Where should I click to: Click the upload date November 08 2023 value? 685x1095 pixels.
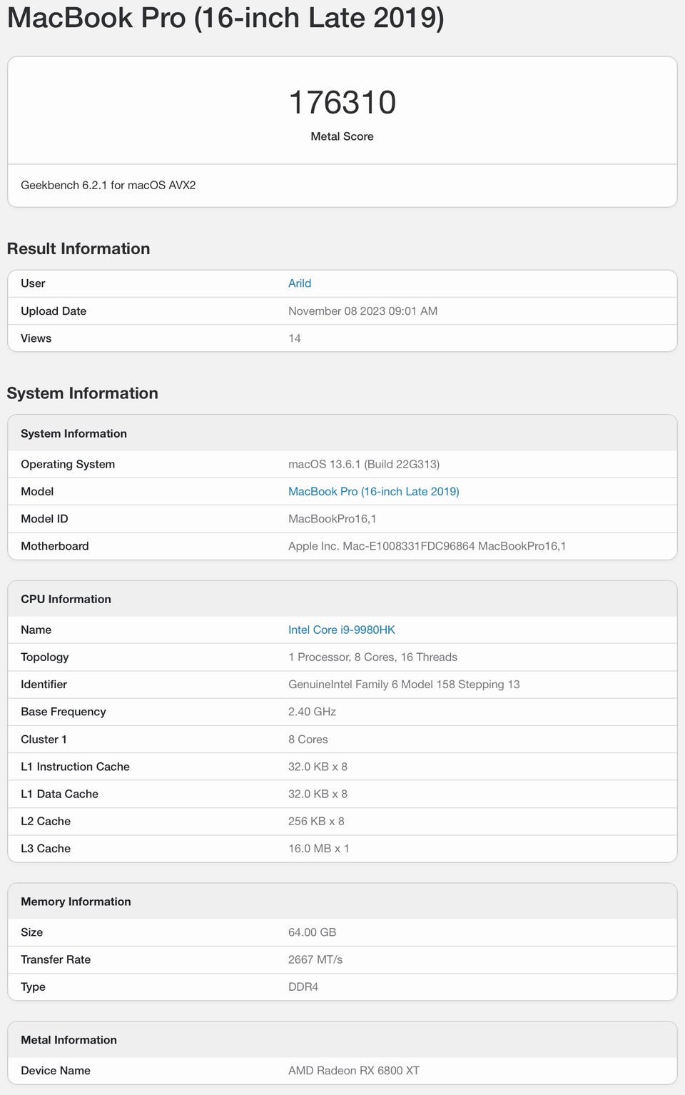[362, 311]
